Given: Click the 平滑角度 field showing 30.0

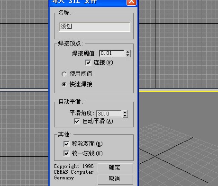Looking at the screenshot, I should point(109,114).
